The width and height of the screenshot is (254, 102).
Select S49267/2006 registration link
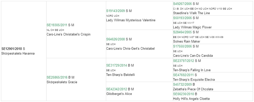[x=182, y=4]
